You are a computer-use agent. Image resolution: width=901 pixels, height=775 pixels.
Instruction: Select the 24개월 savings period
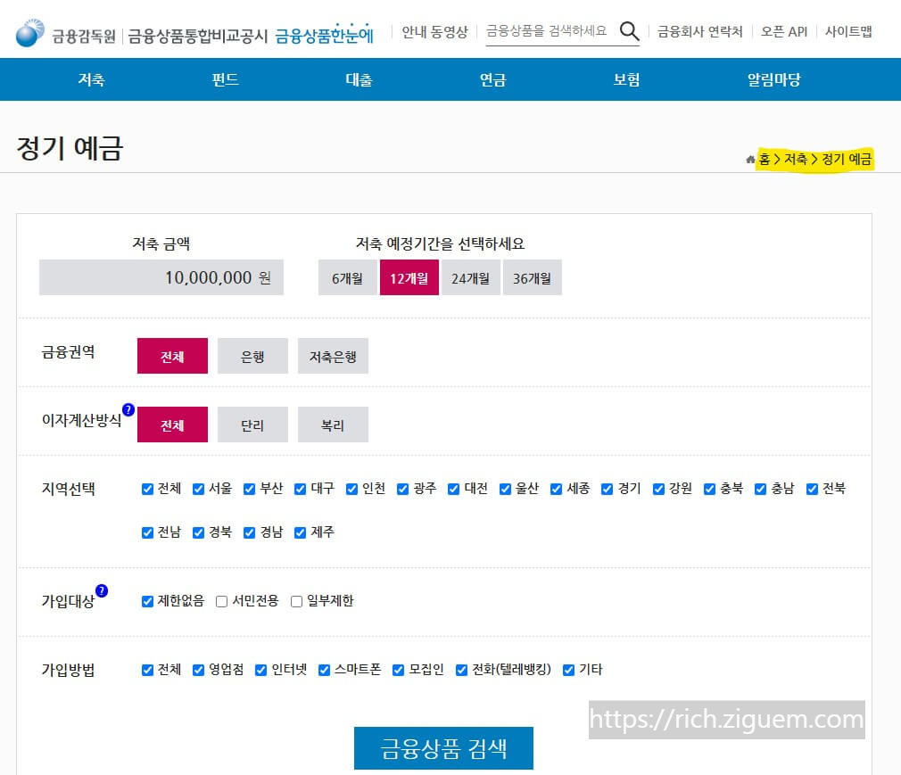click(471, 277)
